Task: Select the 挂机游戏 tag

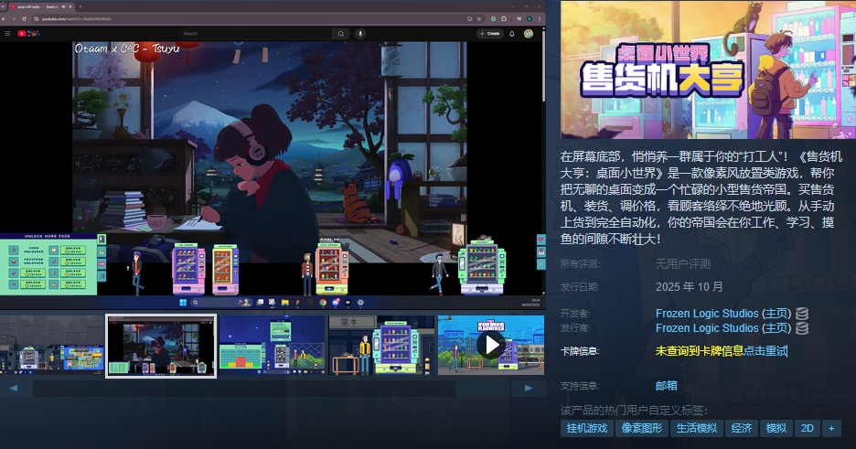Action: 586,428
